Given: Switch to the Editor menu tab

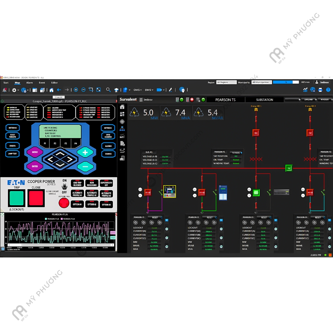Looking at the screenshot, I should tap(54, 83).
